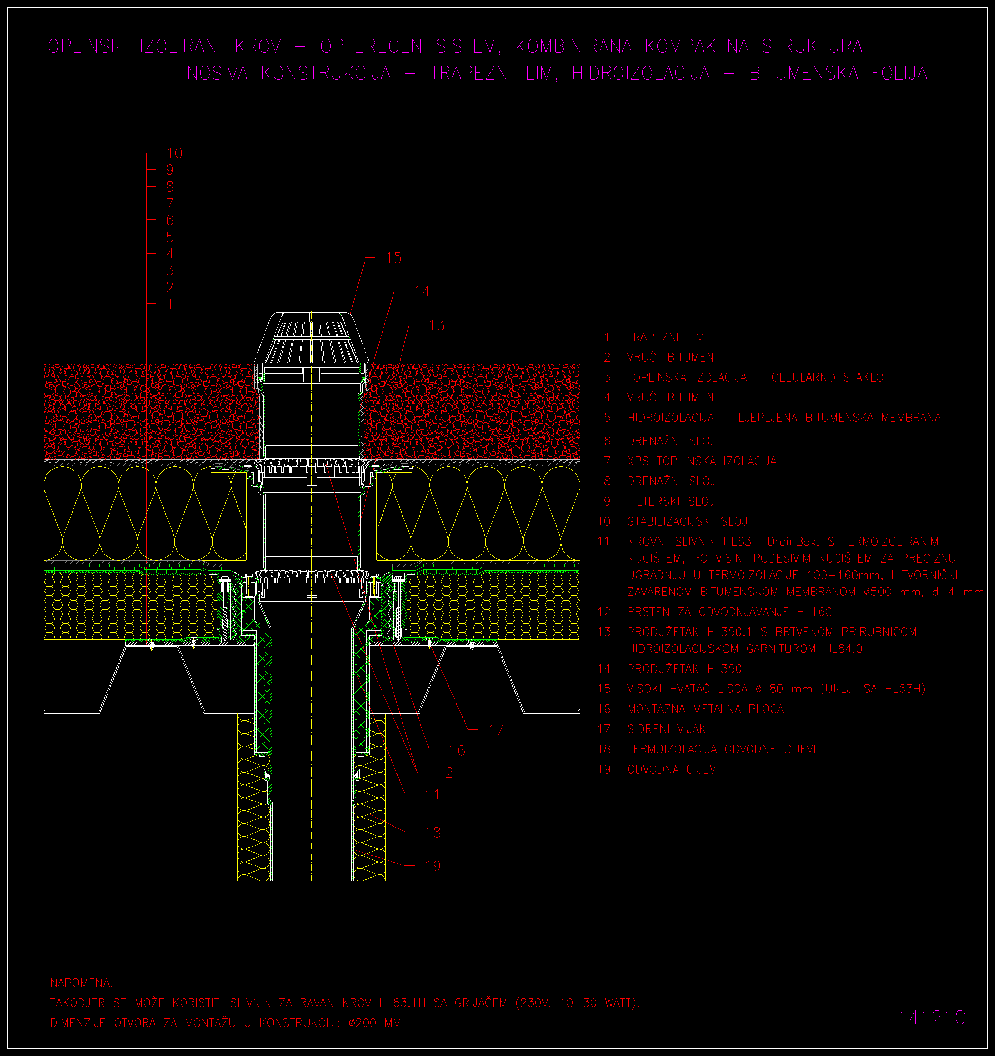The image size is (995, 1056).
Task: Click callout number 13 in drawing
Action: click(x=437, y=325)
